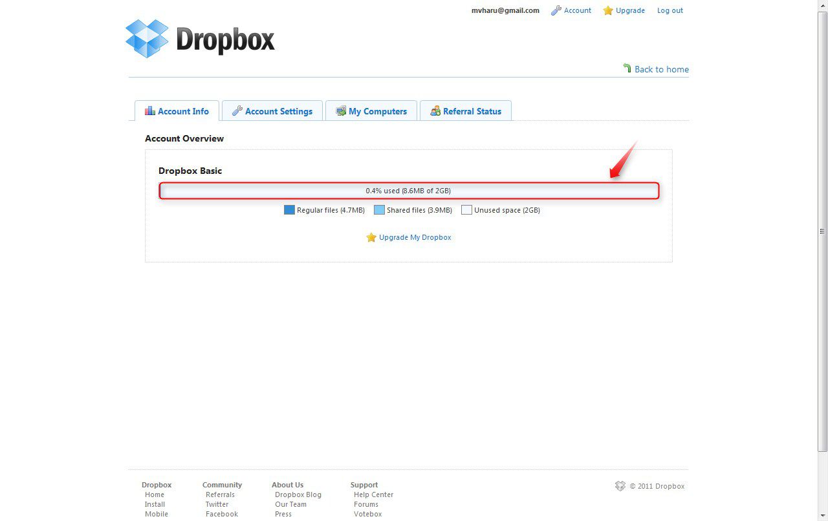Click the star icon beside Upgrade My Dropbox
The image size is (828, 521).
[x=371, y=237]
